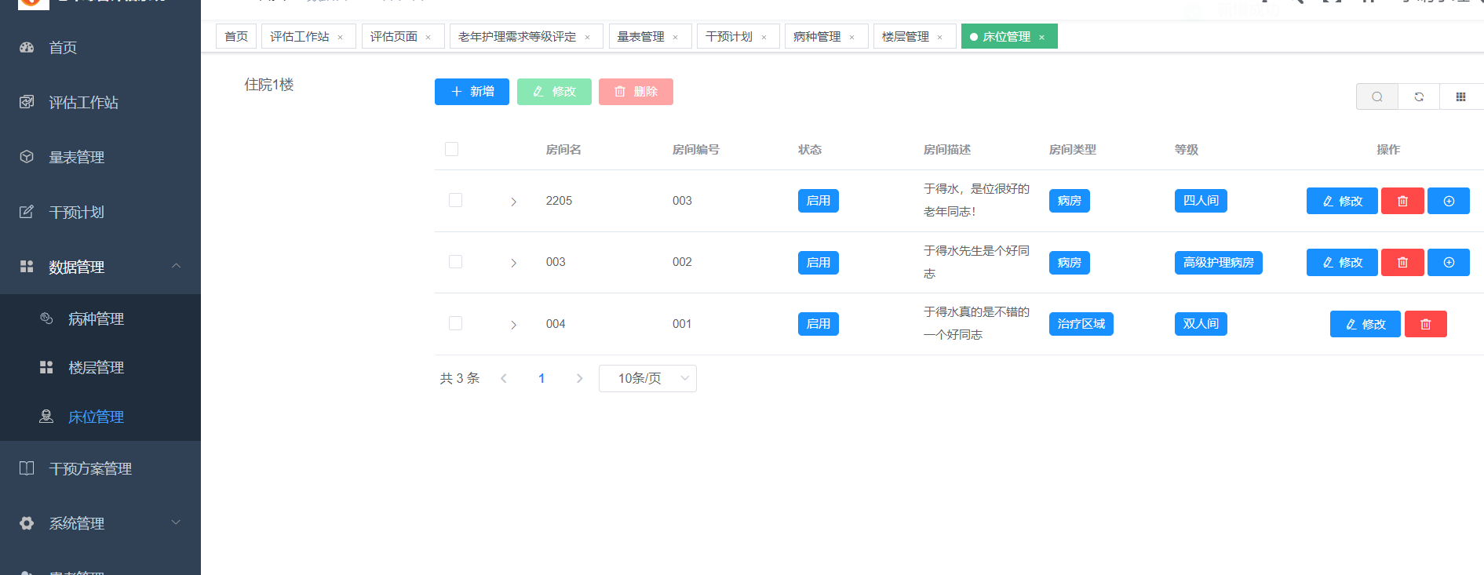The image size is (1484, 575).
Task: Expand the row for room 004
Action: [x=513, y=325]
